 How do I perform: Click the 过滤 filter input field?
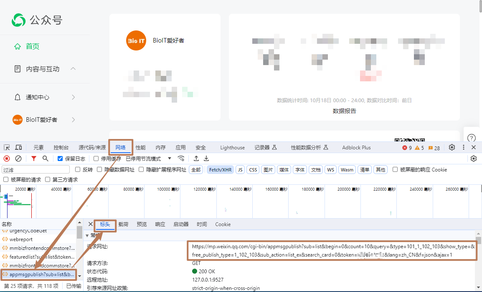(x=36, y=169)
